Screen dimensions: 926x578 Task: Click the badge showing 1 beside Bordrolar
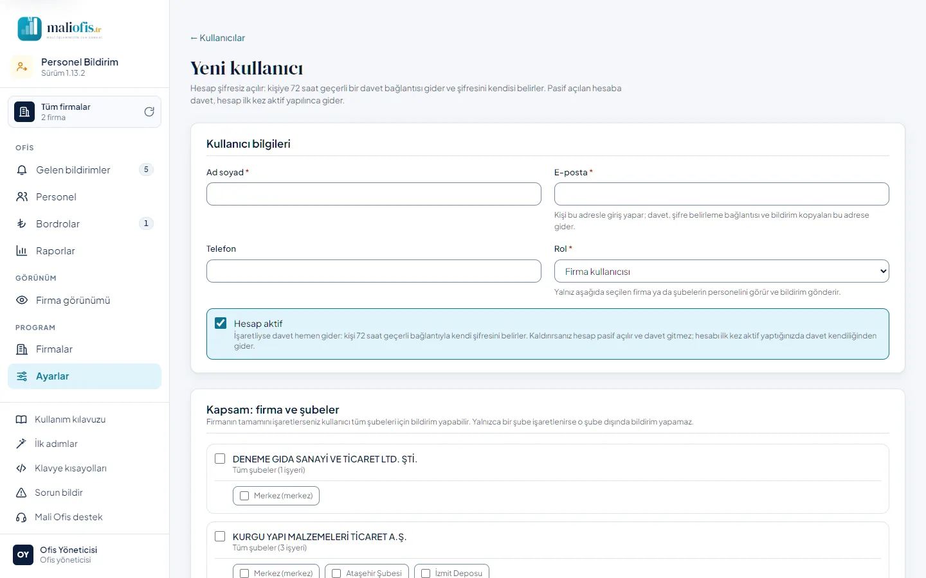146,223
